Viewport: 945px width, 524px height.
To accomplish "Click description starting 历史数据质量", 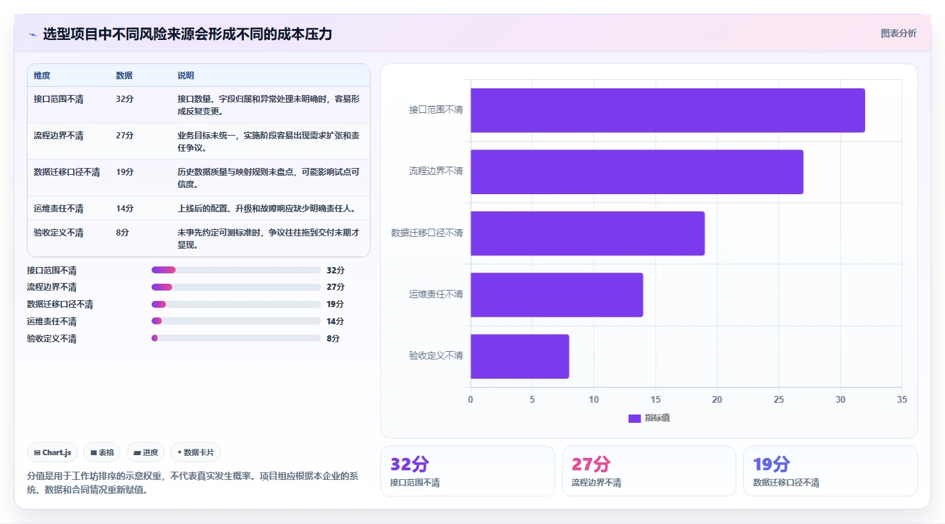I will coord(269,178).
